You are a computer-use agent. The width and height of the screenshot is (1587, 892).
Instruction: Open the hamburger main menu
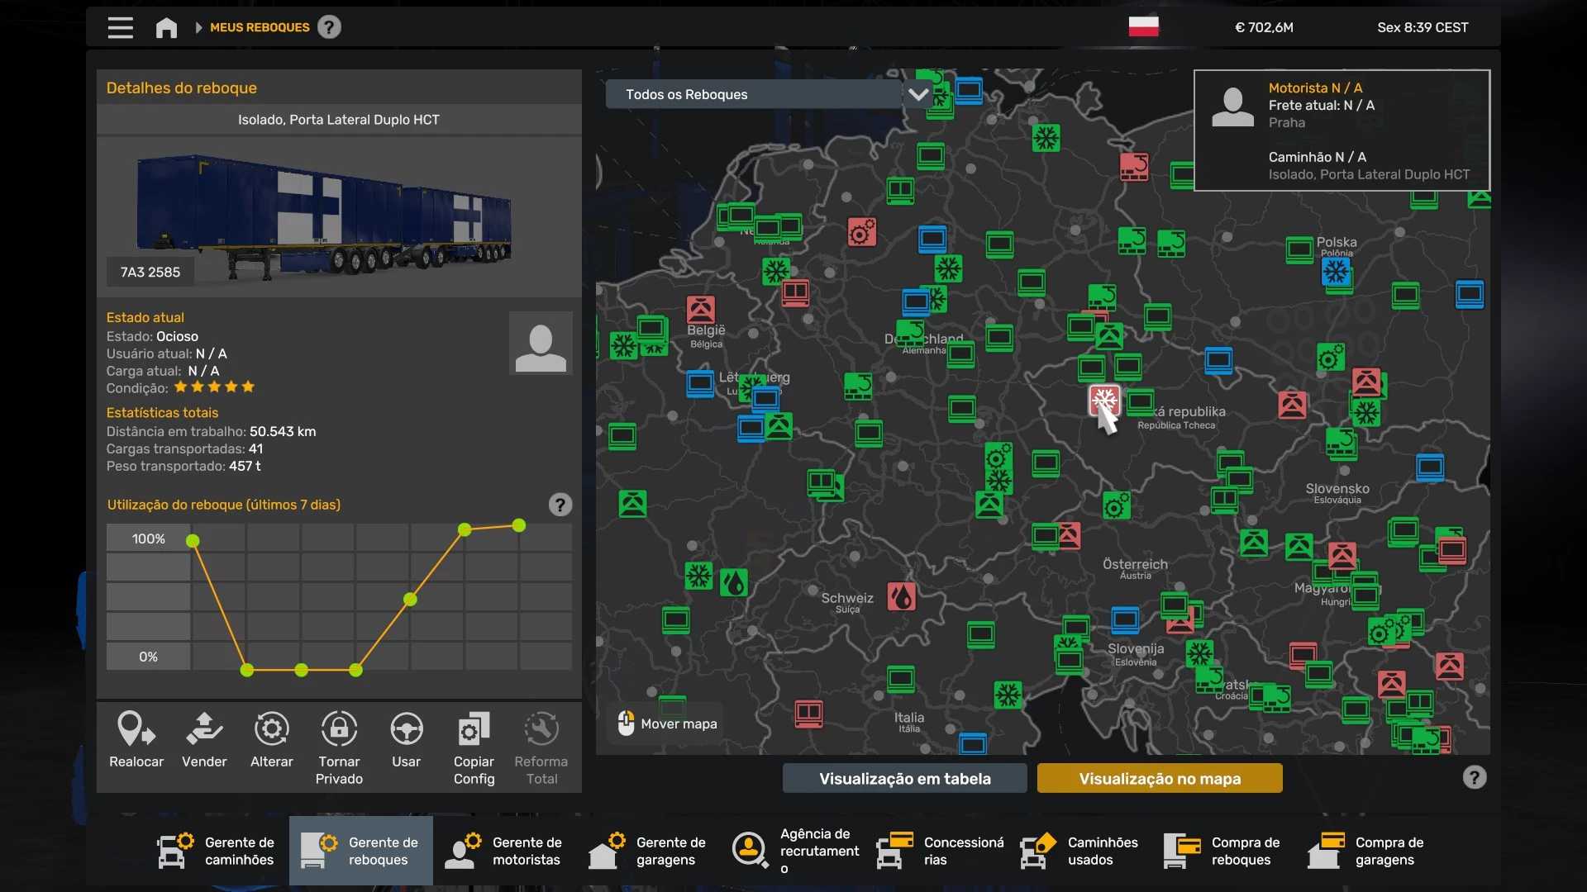click(120, 27)
